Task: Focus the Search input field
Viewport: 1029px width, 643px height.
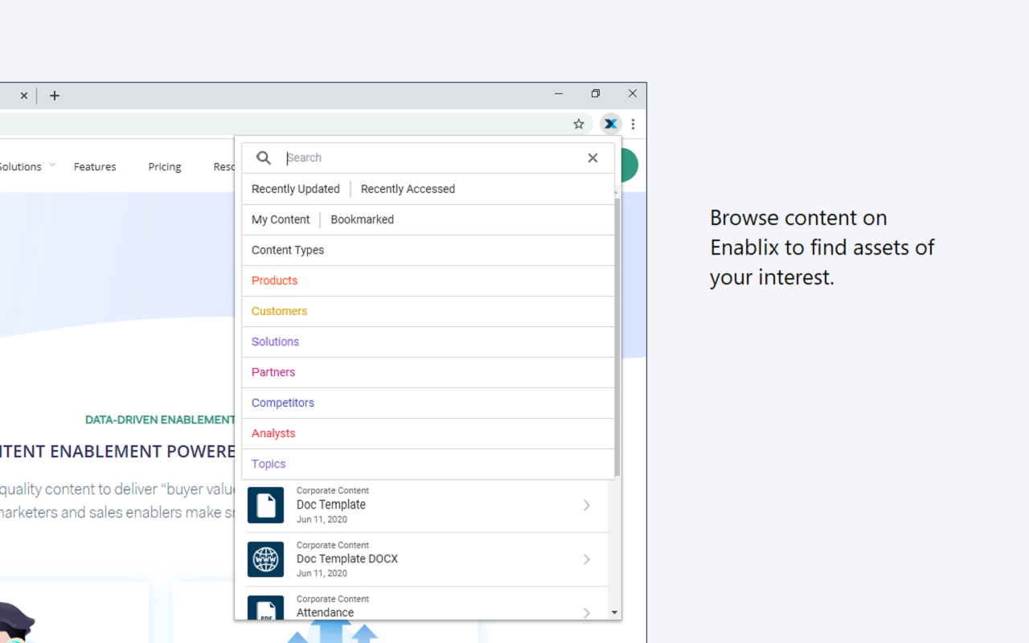Action: (430, 158)
